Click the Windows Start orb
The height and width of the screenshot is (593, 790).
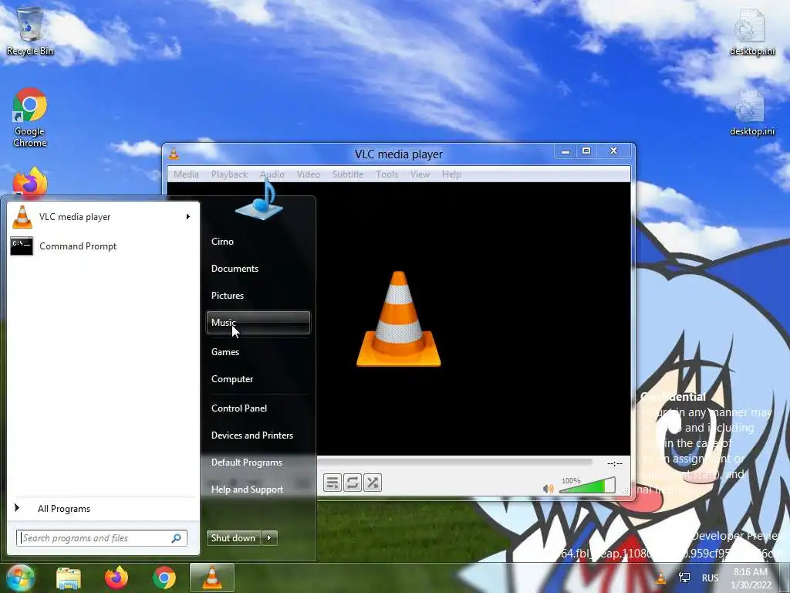click(19, 578)
